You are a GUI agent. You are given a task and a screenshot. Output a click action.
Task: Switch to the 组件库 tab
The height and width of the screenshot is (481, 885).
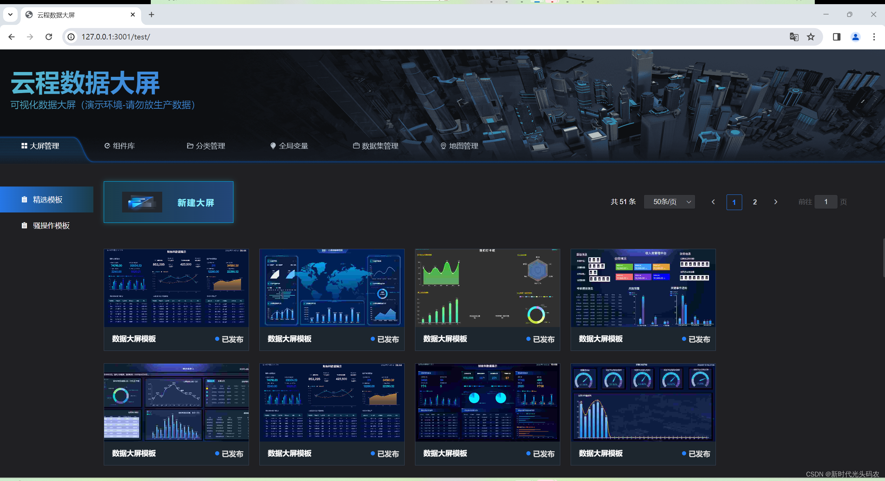[120, 146]
